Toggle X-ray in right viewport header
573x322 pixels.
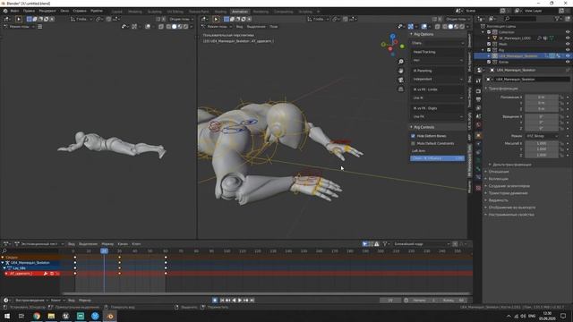tap(437, 27)
